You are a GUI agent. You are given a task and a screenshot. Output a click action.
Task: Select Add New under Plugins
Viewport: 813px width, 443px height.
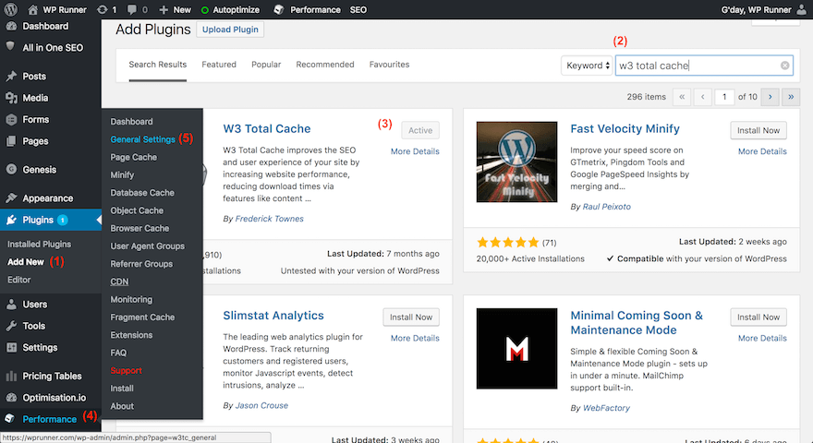coord(26,262)
